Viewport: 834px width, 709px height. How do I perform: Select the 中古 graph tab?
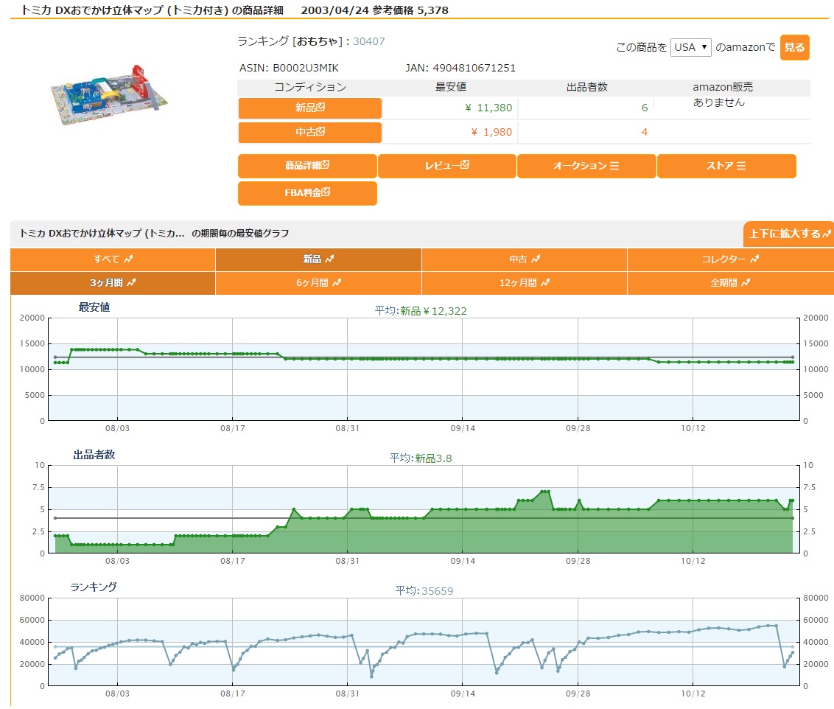(525, 259)
